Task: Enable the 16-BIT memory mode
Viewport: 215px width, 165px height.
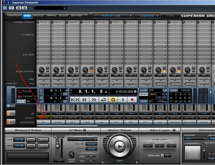Action: pos(43,140)
